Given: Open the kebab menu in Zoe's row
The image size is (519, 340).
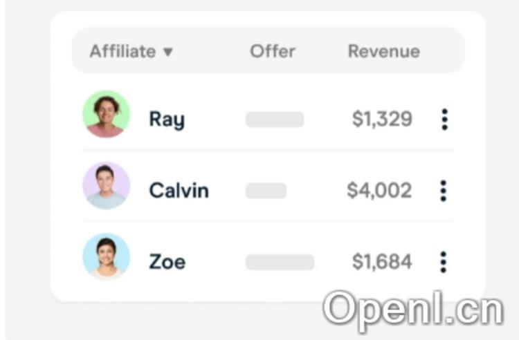Looking at the screenshot, I should coord(444,262).
